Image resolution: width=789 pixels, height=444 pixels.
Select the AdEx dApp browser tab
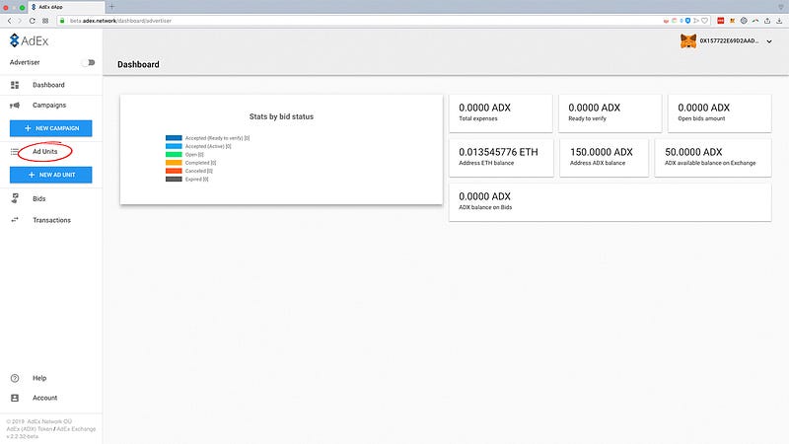point(66,7)
